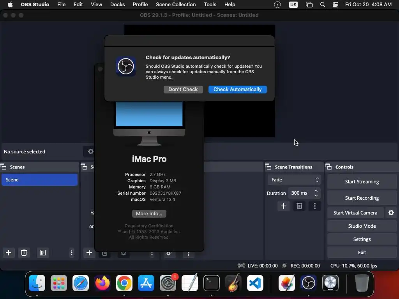Click the LIVE 00:00:00 status text

263,266
